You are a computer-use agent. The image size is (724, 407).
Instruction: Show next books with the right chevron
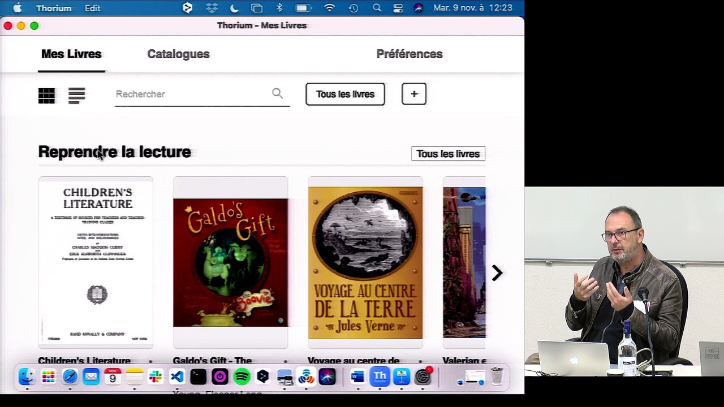point(497,273)
